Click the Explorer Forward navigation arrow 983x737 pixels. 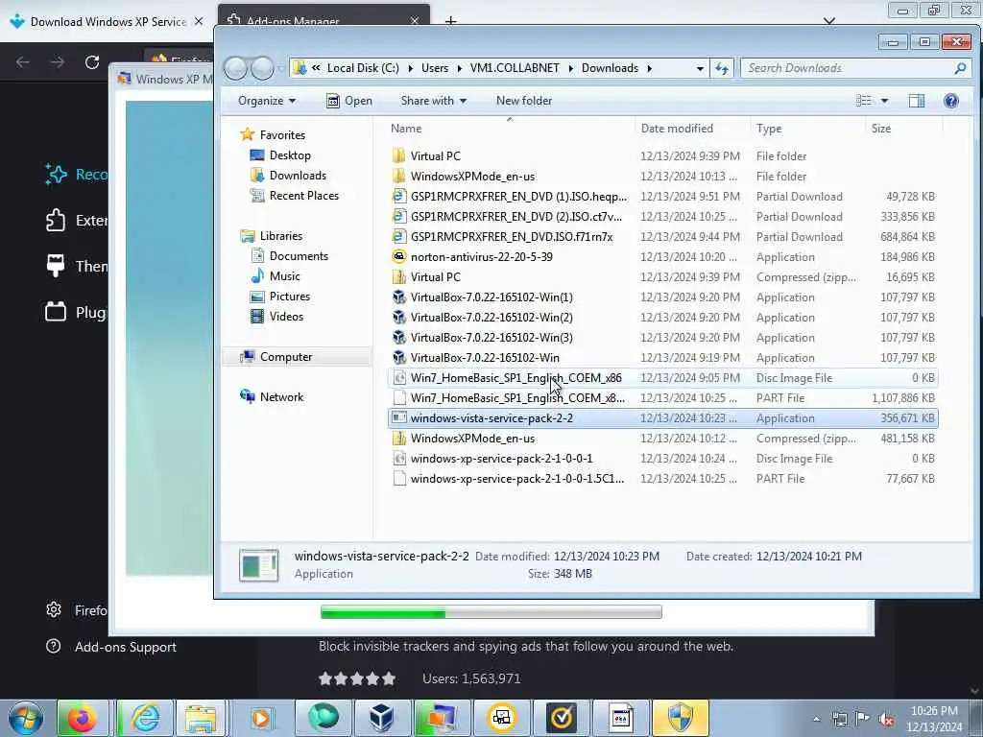[x=262, y=68]
